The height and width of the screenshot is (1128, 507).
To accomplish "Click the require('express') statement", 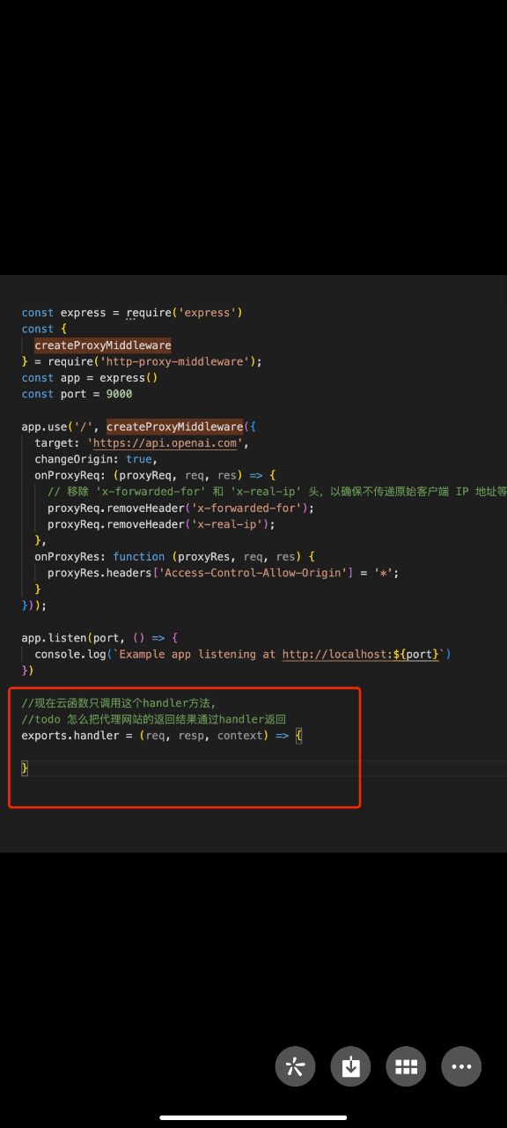I will (184, 313).
